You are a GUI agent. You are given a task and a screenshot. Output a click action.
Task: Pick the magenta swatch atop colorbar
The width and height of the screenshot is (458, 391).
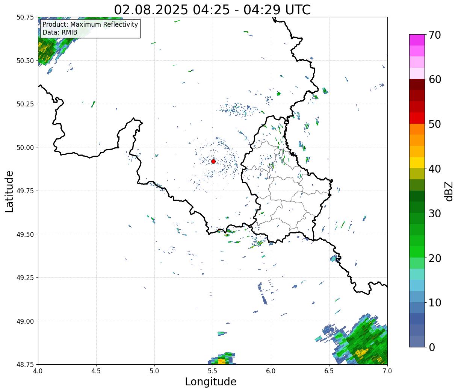[x=417, y=40]
